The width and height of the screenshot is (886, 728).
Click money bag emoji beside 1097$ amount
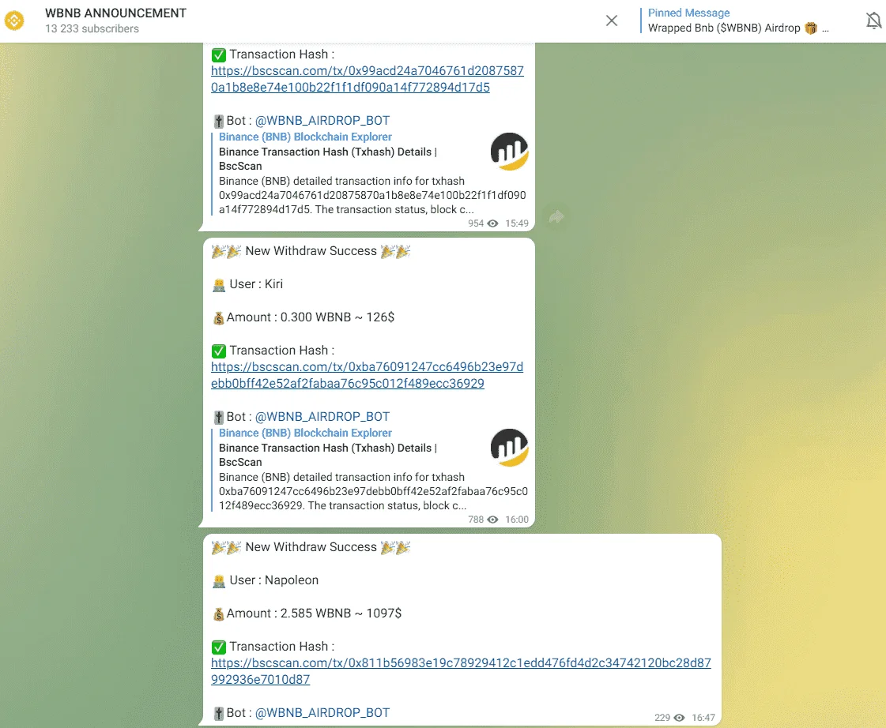(219, 614)
